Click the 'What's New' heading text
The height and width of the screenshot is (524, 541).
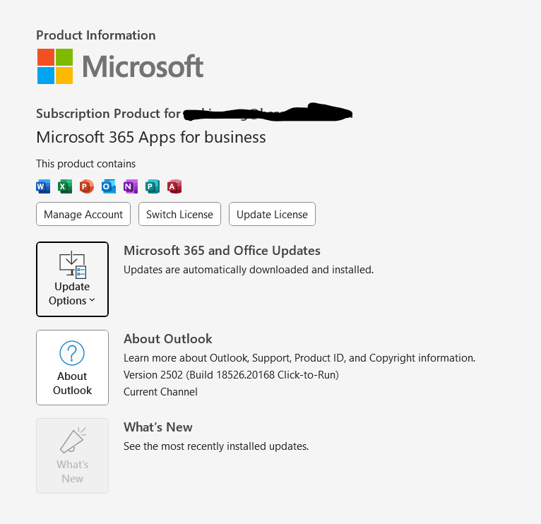point(158,427)
